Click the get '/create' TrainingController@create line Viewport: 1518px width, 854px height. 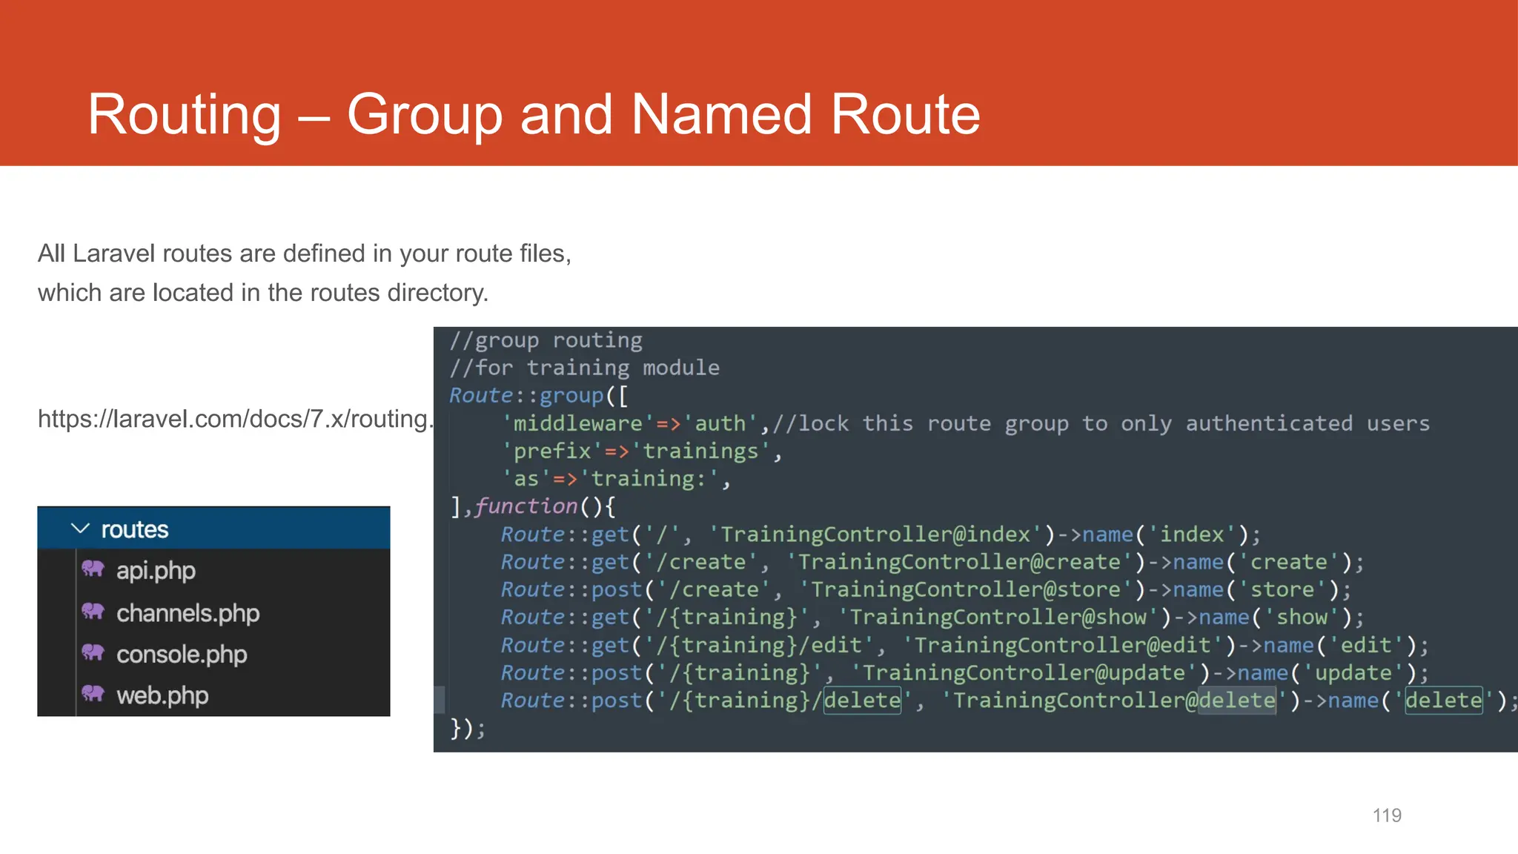(x=932, y=562)
